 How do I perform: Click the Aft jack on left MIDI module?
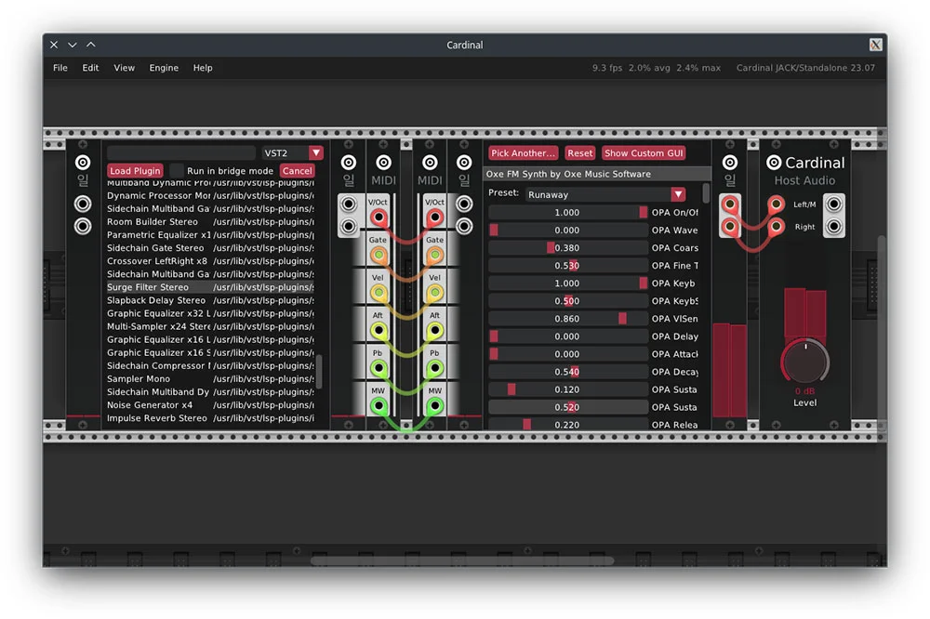click(379, 331)
